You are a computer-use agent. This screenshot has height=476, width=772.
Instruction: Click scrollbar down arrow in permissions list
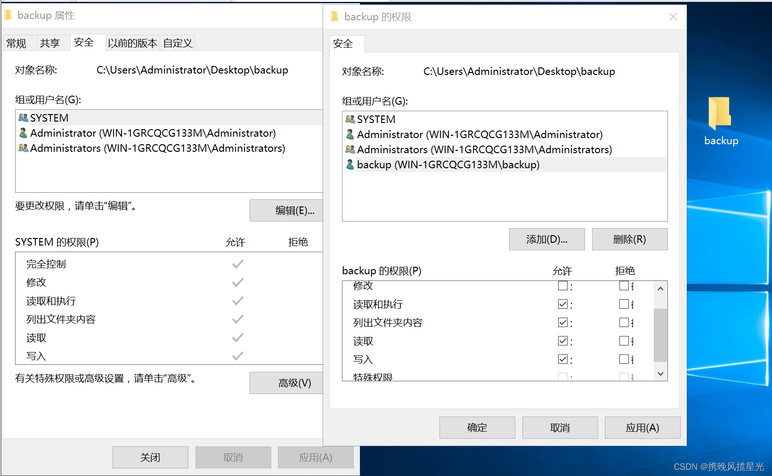point(660,374)
